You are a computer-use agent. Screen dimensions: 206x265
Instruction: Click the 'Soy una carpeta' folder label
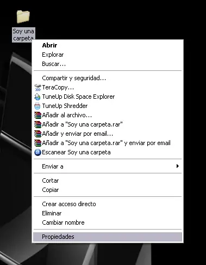coord(23,35)
